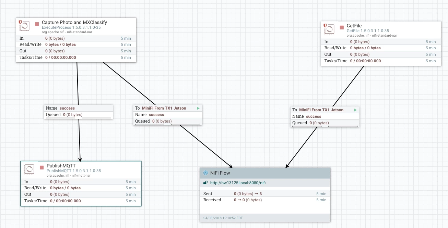Viewport: 448px width, 228px height.
Task: Click the stopped status square on GetFile
Action: tap(342, 28)
